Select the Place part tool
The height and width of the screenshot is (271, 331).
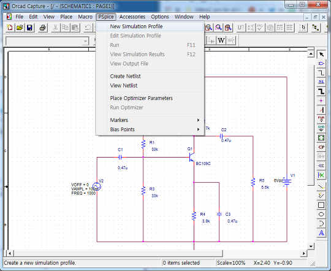click(x=321, y=64)
